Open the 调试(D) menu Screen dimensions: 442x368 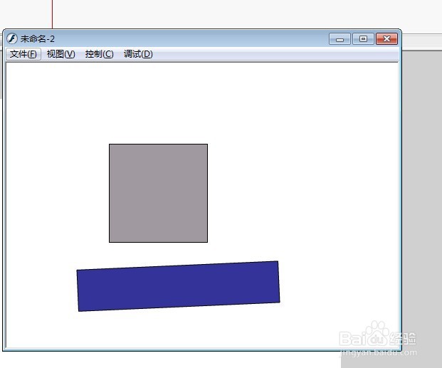[138, 54]
